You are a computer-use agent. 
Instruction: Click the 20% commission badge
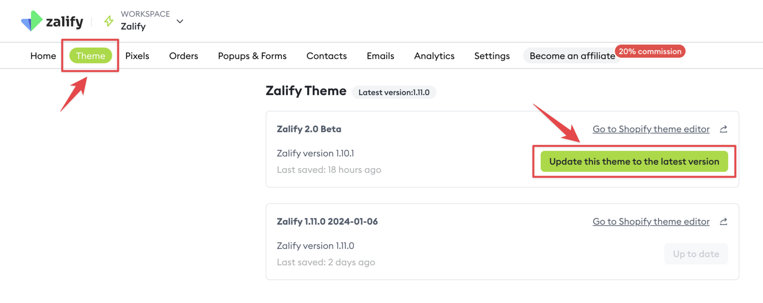(650, 51)
